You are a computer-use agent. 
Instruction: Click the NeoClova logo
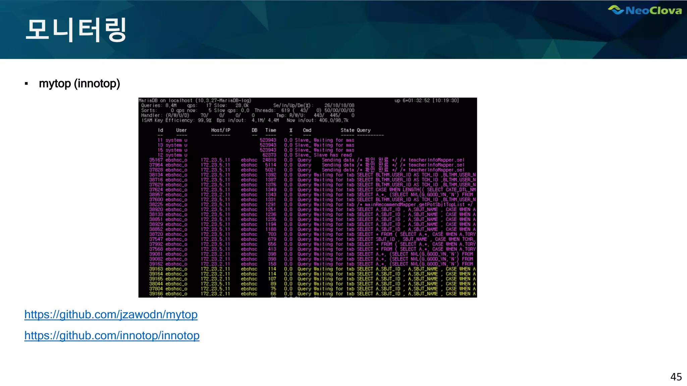645,10
